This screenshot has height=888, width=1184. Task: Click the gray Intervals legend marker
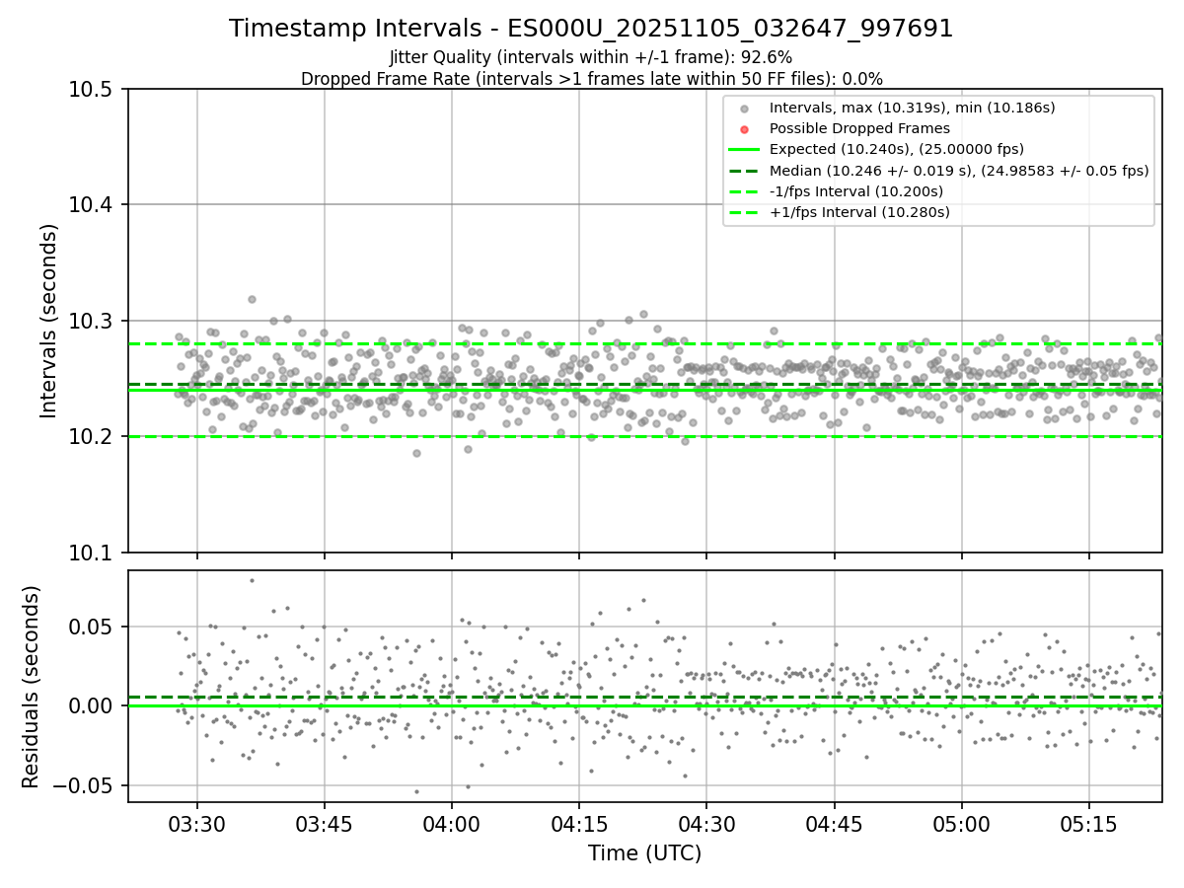745,108
